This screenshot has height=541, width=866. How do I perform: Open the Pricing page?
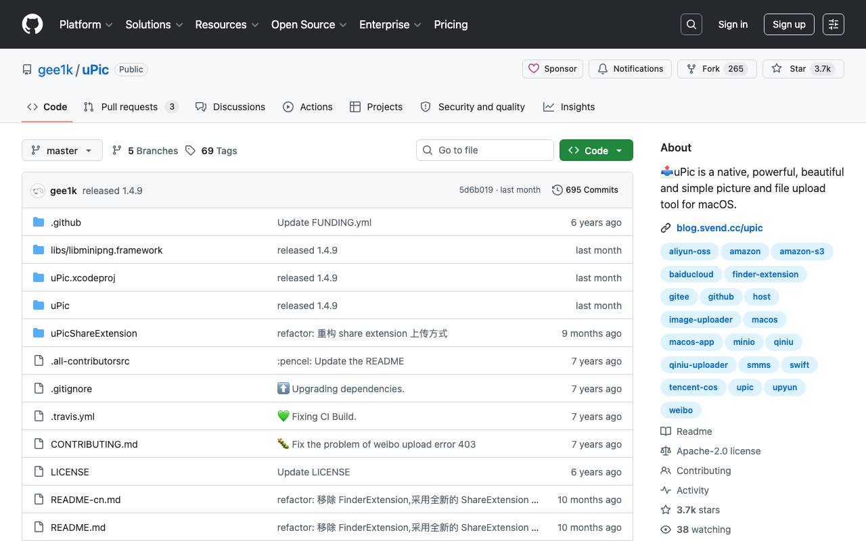pos(451,24)
